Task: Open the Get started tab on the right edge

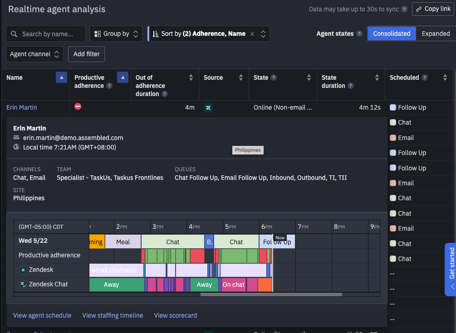Action: click(x=451, y=270)
